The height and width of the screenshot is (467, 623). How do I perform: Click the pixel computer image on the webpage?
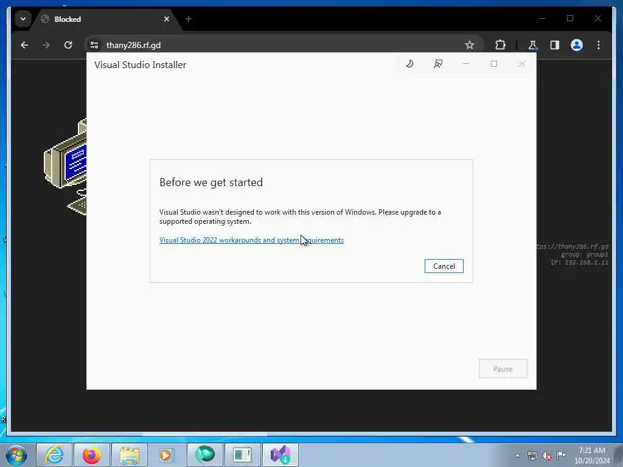tap(66, 167)
